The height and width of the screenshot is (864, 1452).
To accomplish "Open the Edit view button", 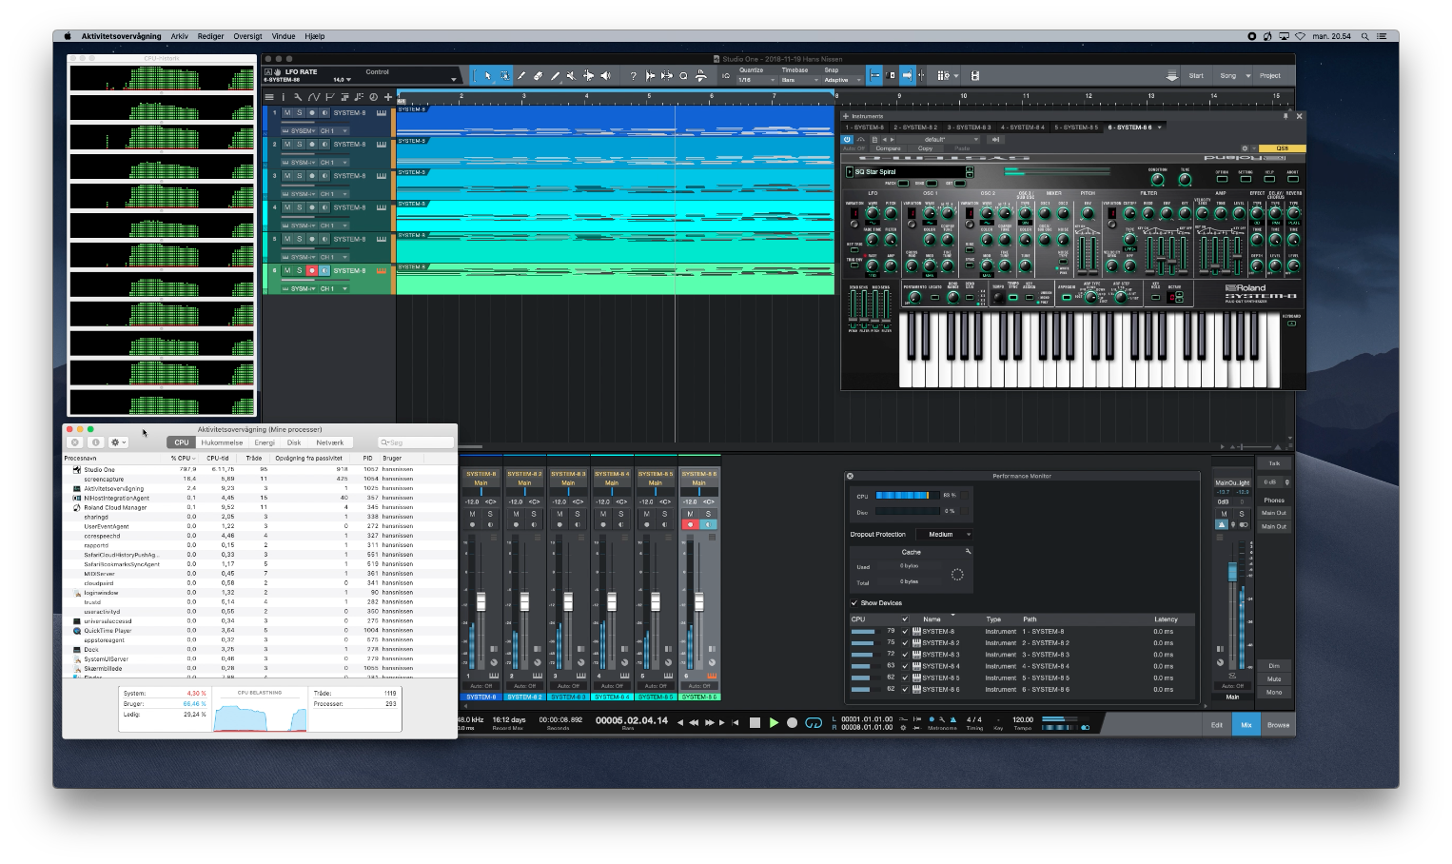I will pos(1217,725).
